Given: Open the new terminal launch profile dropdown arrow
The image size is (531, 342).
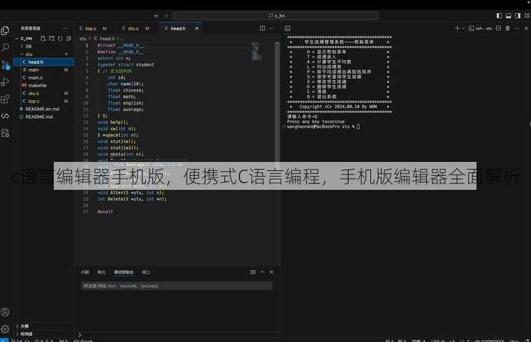Looking at the screenshot, I should [x=463, y=29].
